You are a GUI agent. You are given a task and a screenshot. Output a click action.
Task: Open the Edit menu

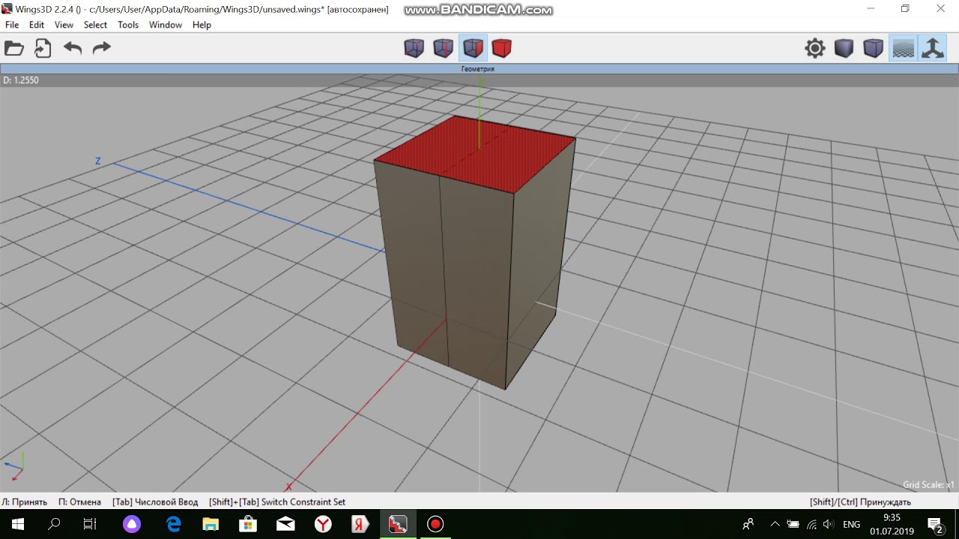pos(37,25)
